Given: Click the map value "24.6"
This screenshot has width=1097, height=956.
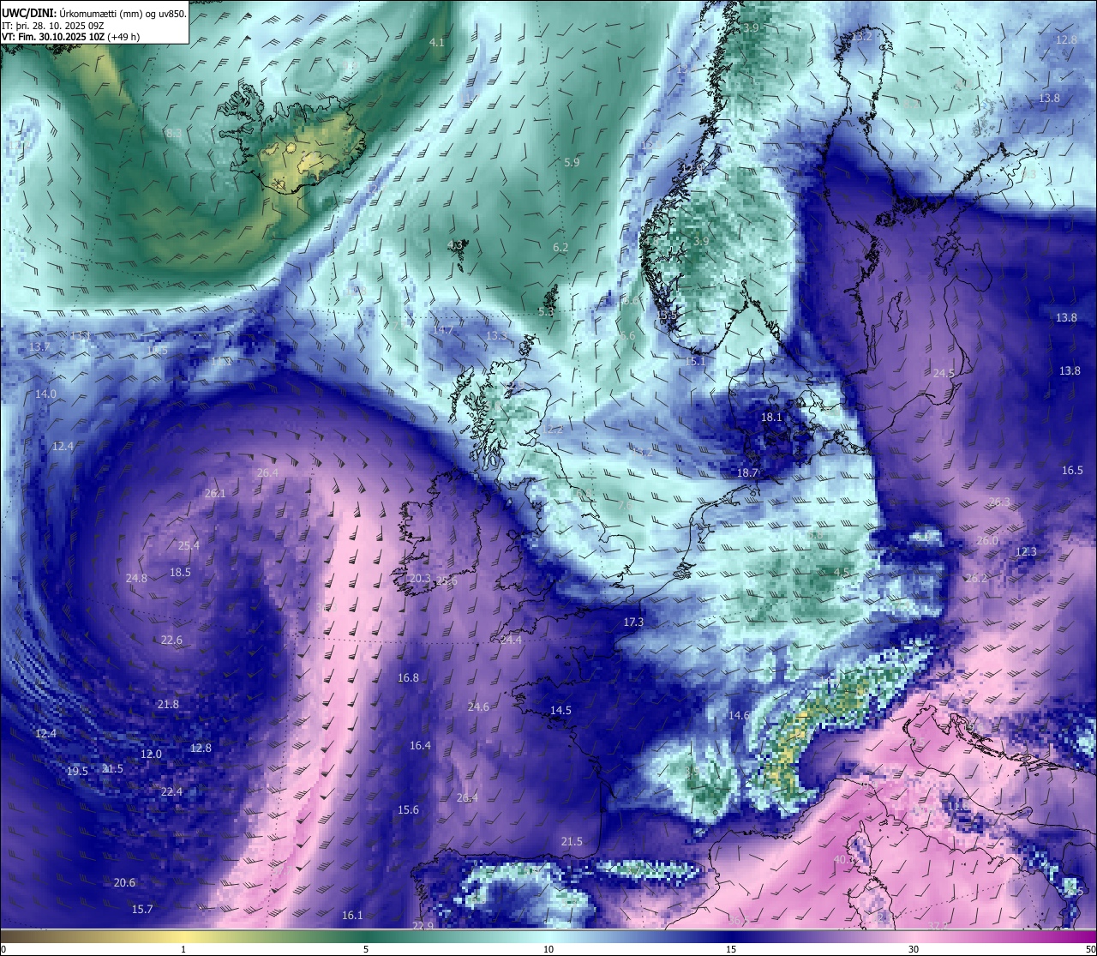Looking at the screenshot, I should pos(478,707).
